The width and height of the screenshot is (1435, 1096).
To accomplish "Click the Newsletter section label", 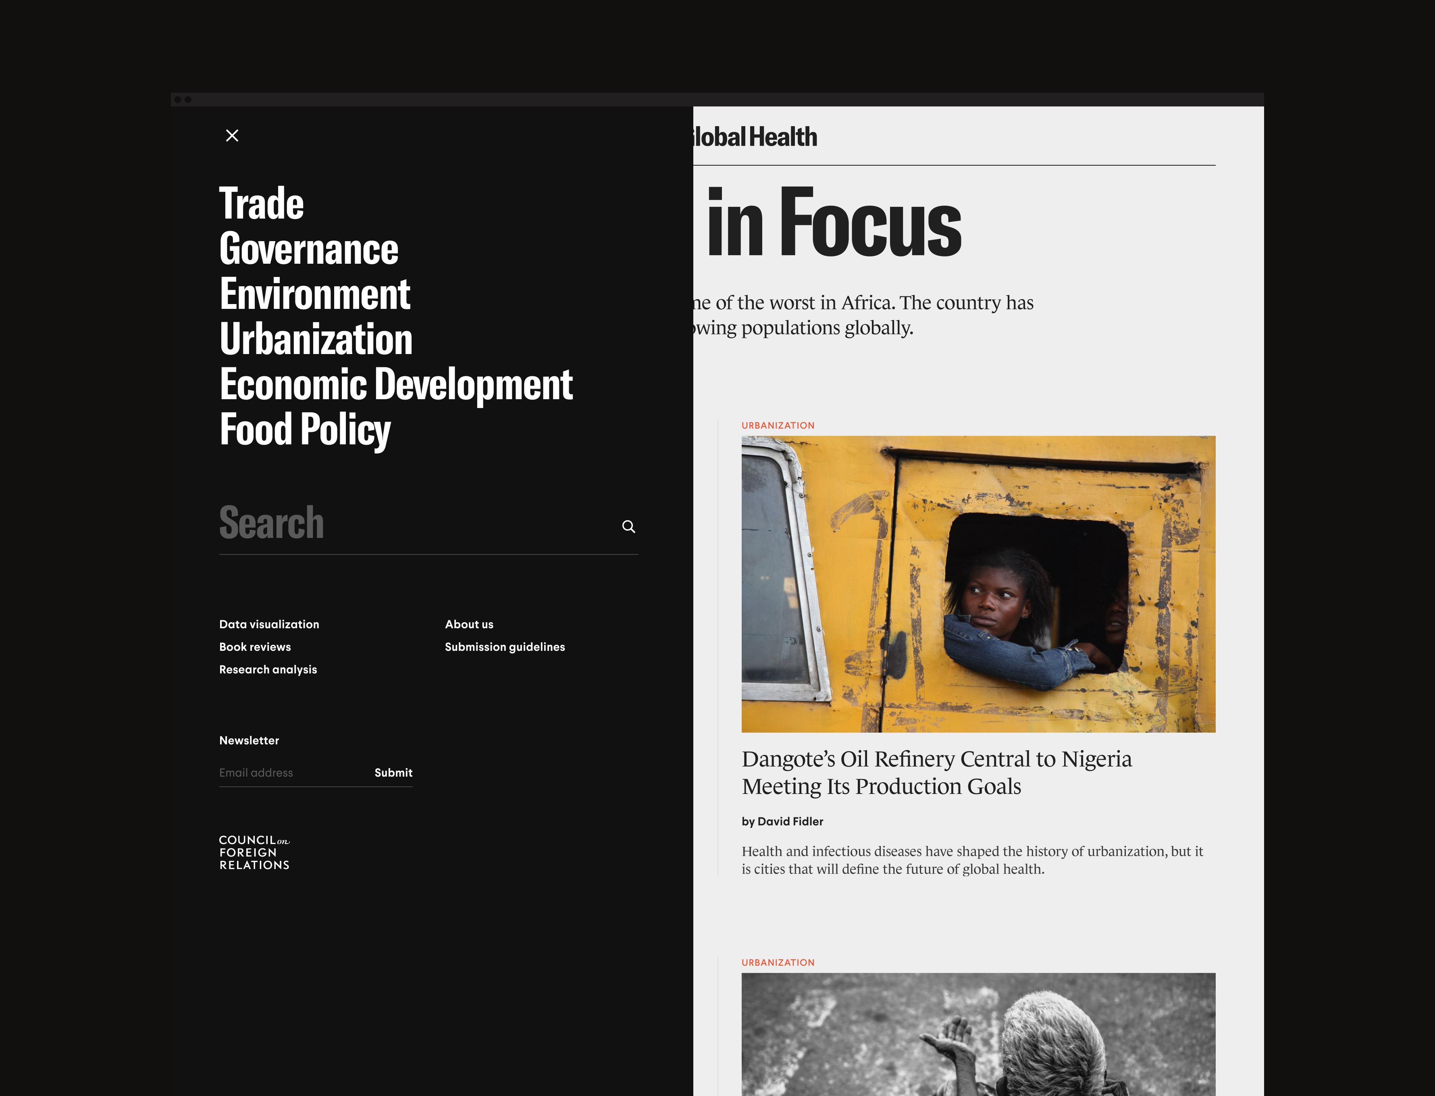I will pos(249,741).
